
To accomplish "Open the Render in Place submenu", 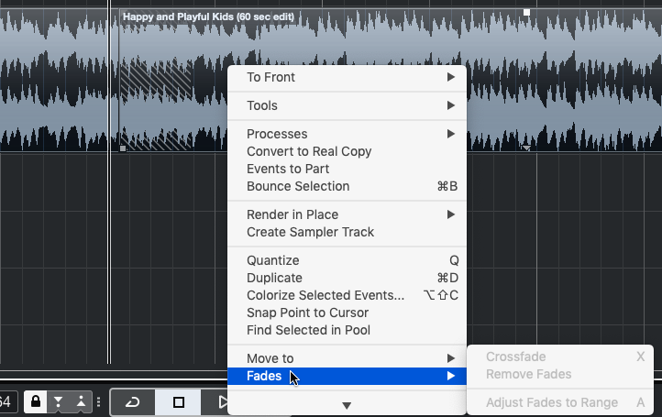I will [x=348, y=214].
